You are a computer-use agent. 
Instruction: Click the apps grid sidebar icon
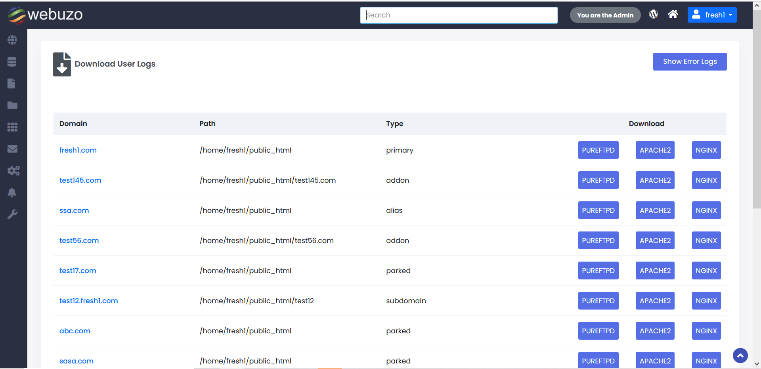12,127
